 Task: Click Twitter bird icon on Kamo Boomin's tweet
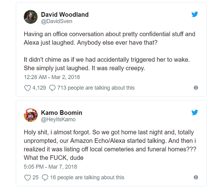tap(194, 113)
